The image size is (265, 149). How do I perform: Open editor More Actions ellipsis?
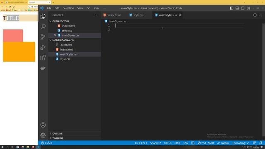[x=260, y=15]
